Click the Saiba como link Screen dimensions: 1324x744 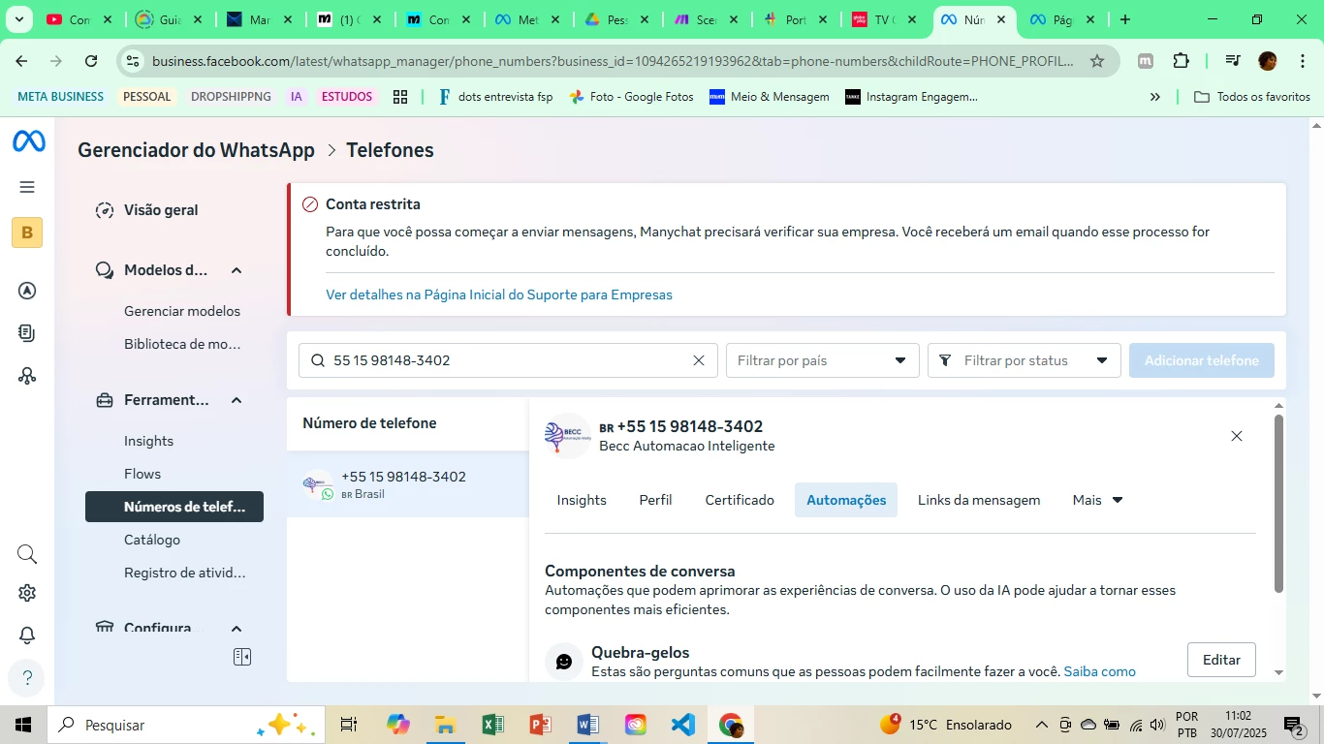click(x=1099, y=671)
